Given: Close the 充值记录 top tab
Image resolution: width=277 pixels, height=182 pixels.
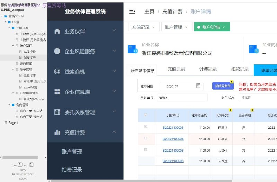Looking at the screenshot, I should (x=153, y=27).
